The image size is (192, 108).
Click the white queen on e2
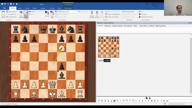[52, 84]
